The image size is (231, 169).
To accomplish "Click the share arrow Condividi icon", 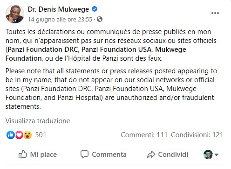I will (x=151, y=155).
